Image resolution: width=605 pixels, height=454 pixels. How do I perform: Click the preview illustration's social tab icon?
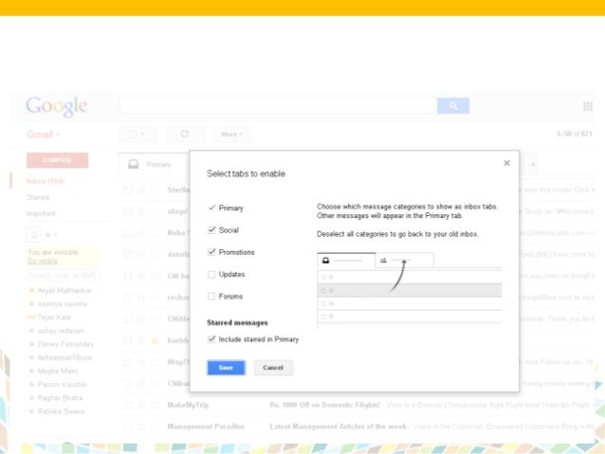[383, 261]
